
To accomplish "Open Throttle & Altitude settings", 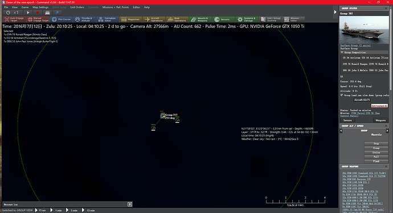I will tap(84, 19).
